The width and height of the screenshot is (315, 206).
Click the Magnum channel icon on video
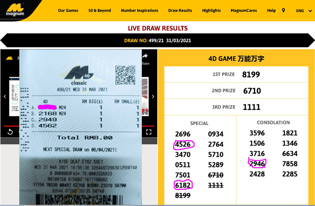tap(9, 58)
